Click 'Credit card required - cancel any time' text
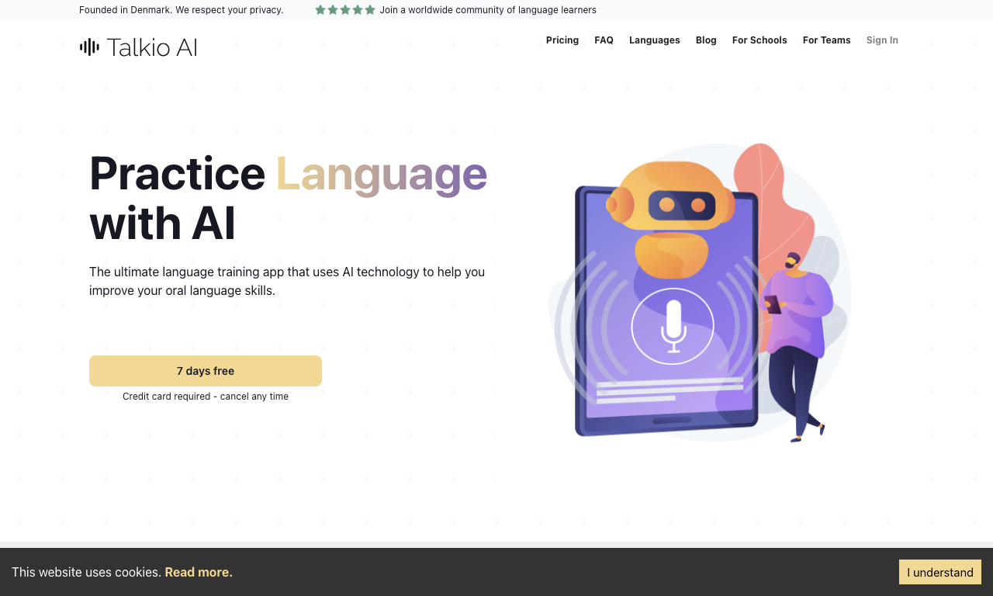 pyautogui.click(x=206, y=397)
